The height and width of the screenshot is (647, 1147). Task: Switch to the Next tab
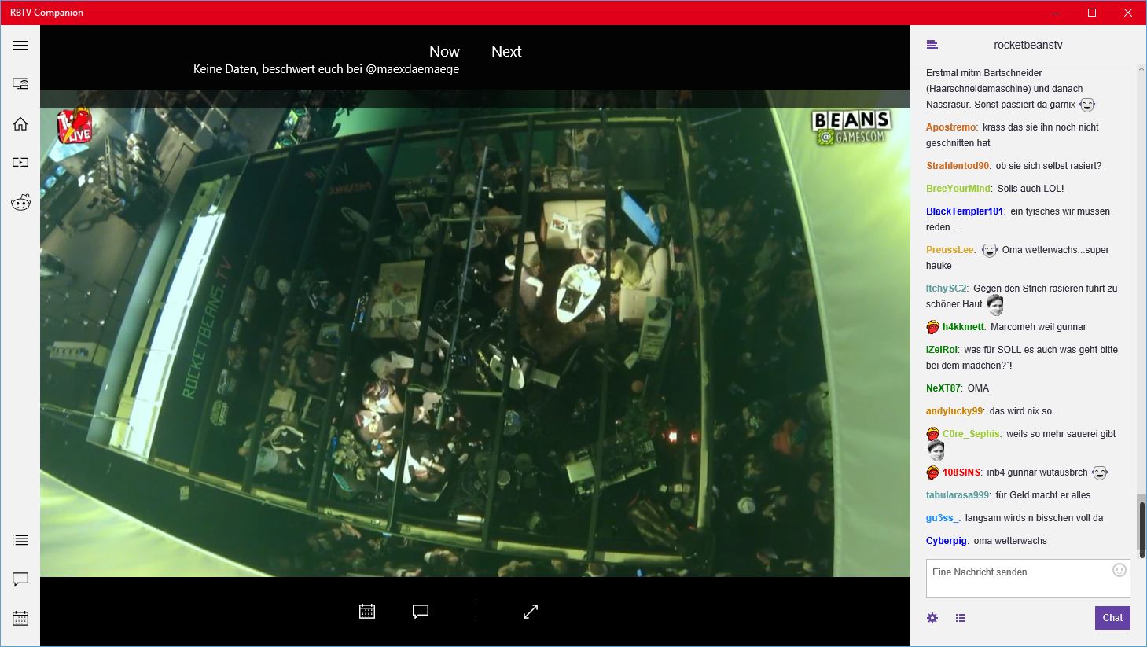506,51
